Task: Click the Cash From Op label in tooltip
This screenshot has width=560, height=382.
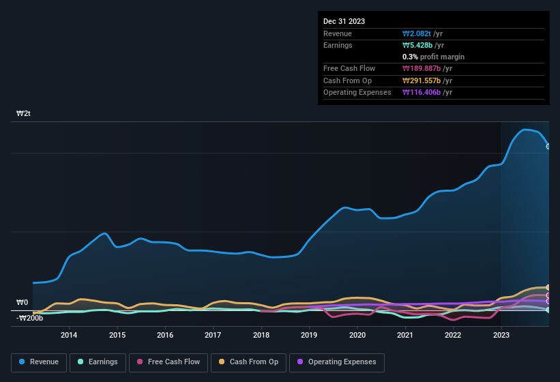Action: [x=347, y=80]
